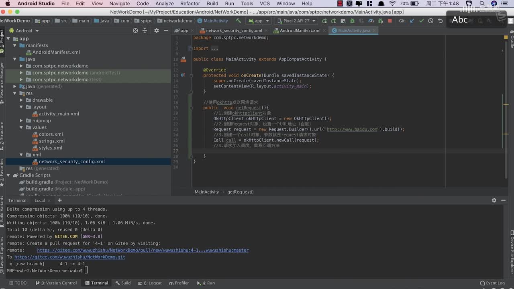Switch to network_security_config.xml editor tab
This screenshot has height=289, width=514.
(234, 31)
